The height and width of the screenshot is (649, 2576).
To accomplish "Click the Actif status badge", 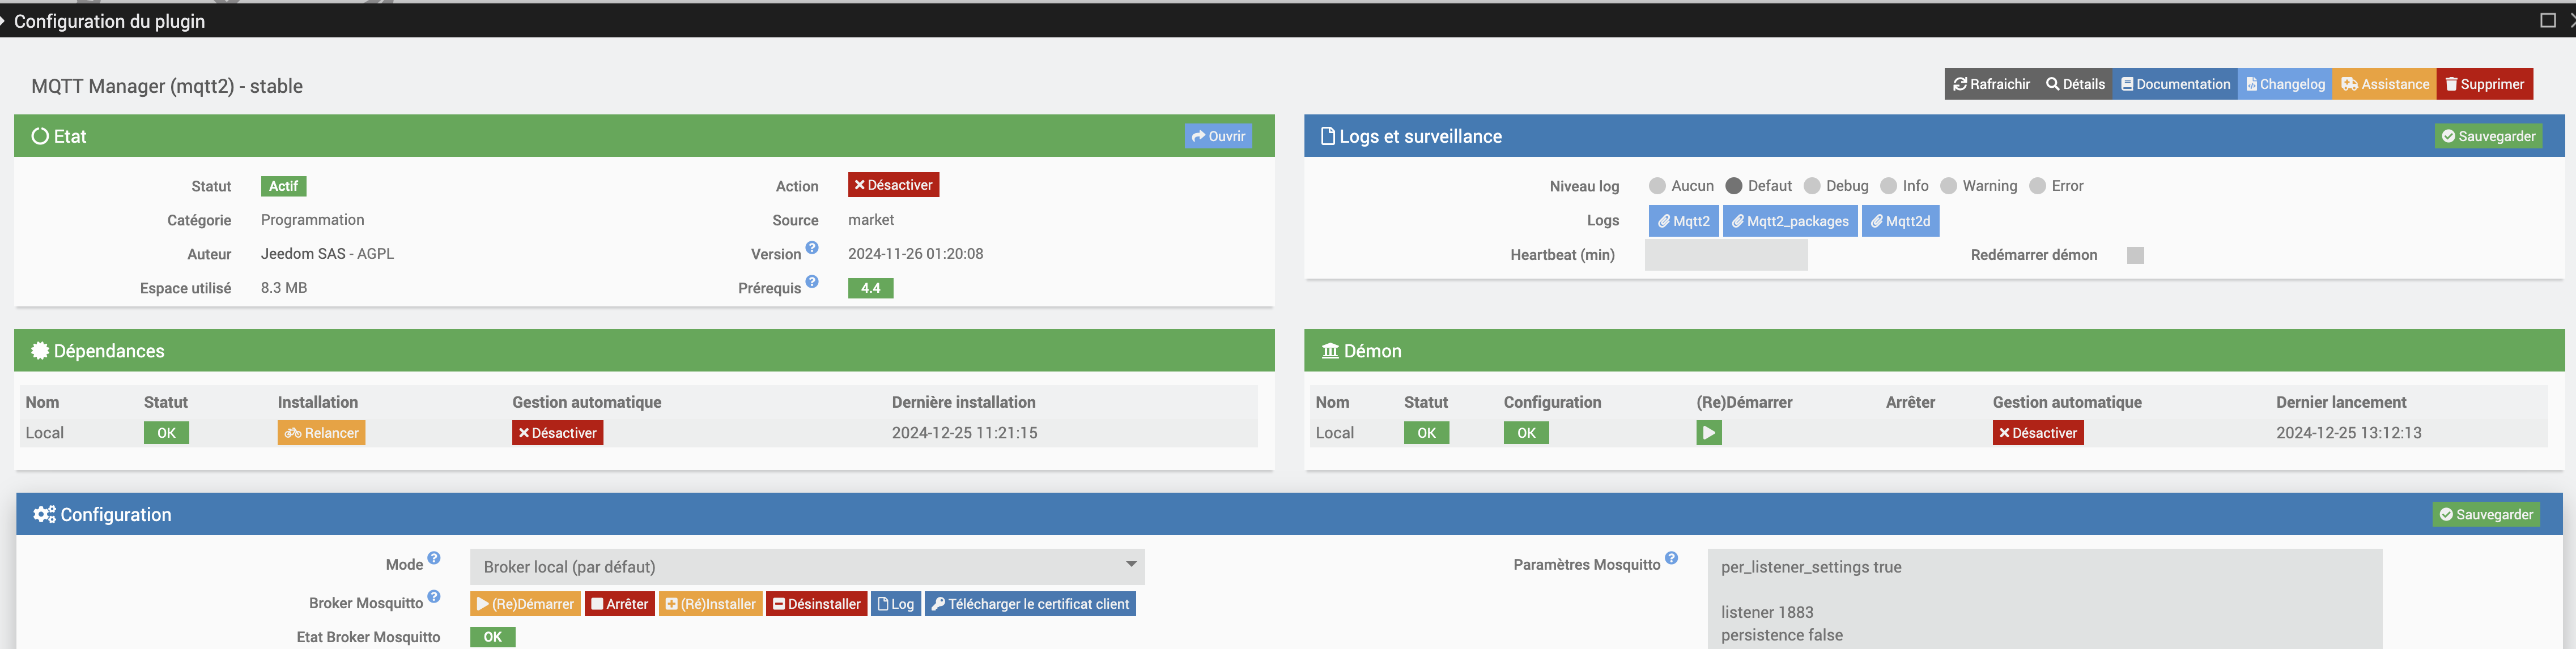I will coord(283,186).
